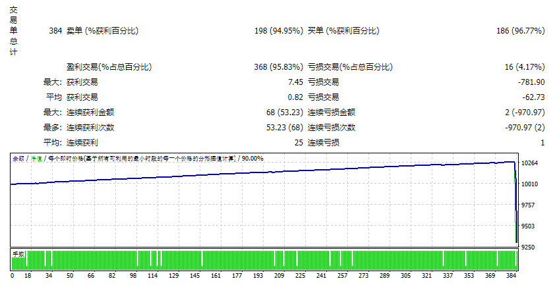Click the 最多: row label
The width and height of the screenshot is (555, 285).
tap(52, 127)
